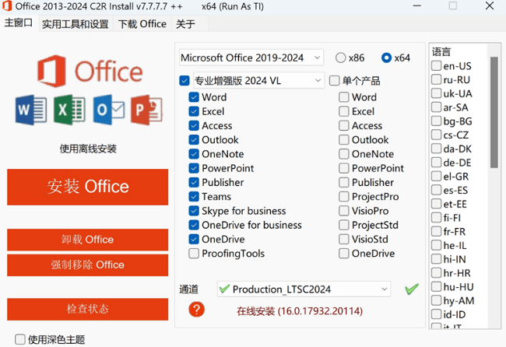Uncheck OneDrive for business checkbox
Viewport: 506px width, 347px height.
(194, 225)
